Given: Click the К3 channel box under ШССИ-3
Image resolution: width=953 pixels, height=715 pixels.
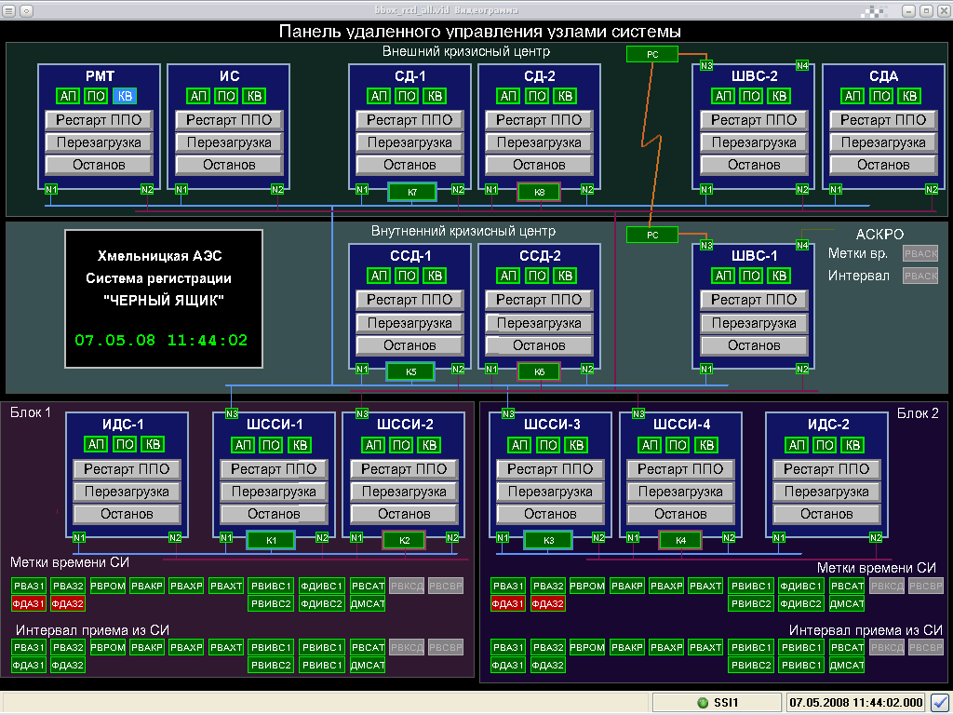Looking at the screenshot, I should (x=548, y=540).
